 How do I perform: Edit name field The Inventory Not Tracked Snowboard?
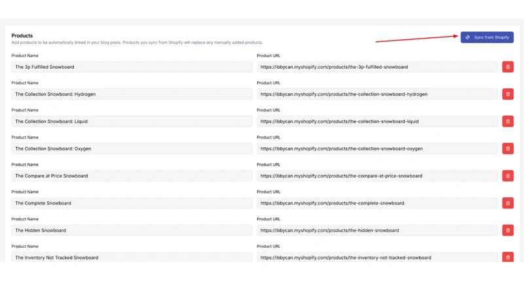click(x=132, y=257)
